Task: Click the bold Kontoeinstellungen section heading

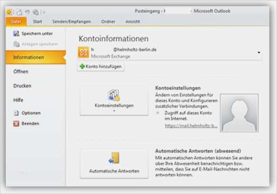Action: (x=178, y=88)
